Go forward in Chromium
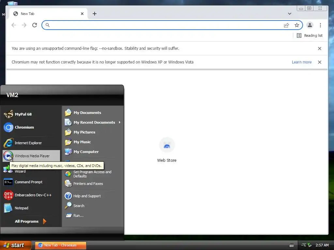 tap(24, 25)
